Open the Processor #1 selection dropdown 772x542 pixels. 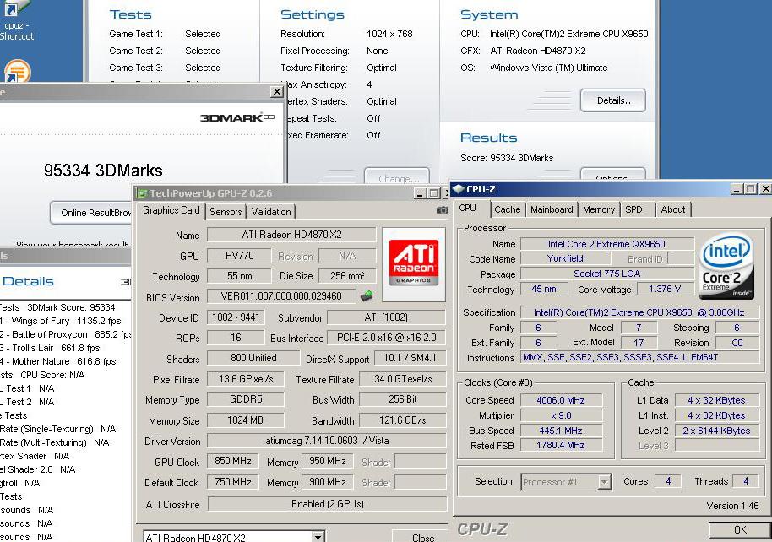604,482
